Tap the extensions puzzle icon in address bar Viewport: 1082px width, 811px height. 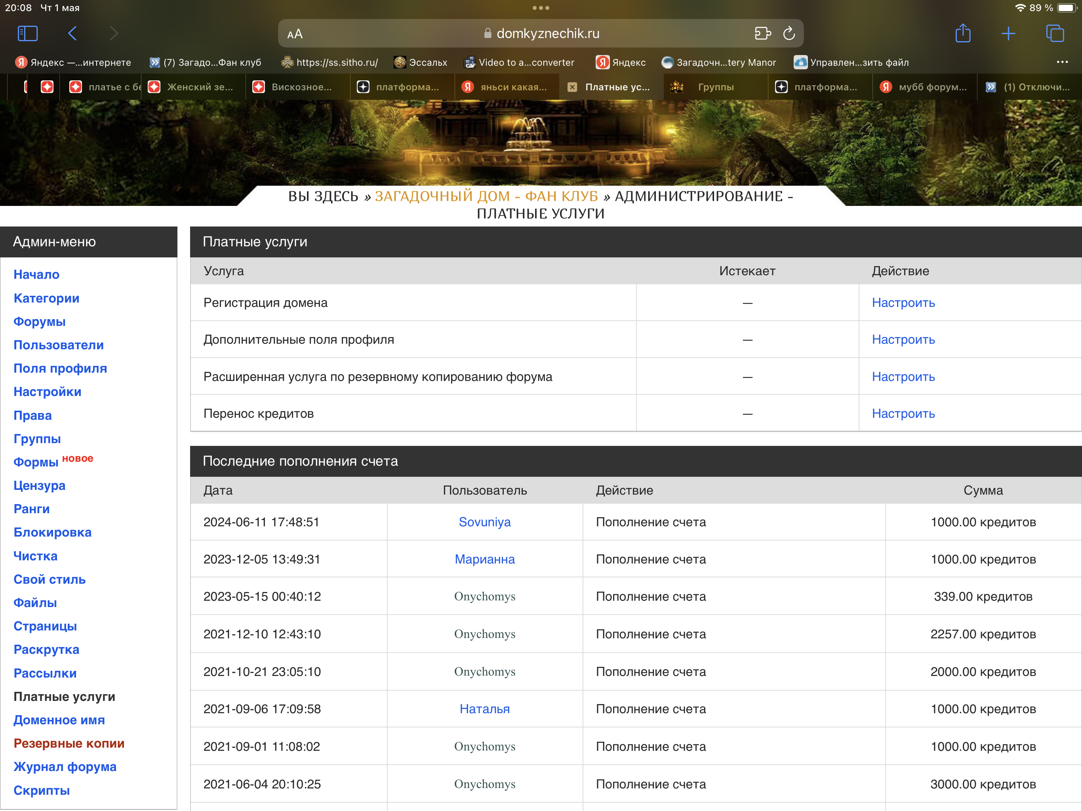pyautogui.click(x=762, y=33)
